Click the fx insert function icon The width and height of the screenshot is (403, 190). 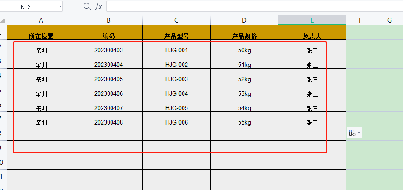click(x=98, y=6)
